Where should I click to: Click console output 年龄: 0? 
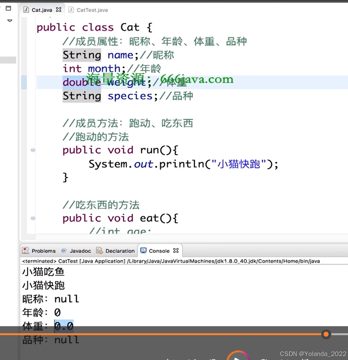tap(42, 312)
